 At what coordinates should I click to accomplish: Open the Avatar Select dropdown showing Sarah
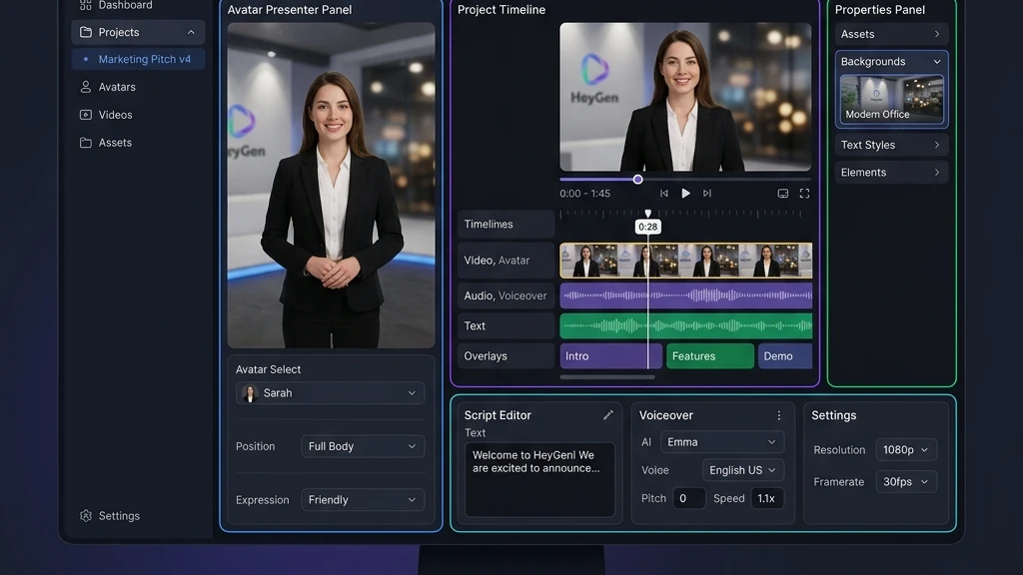tap(330, 393)
